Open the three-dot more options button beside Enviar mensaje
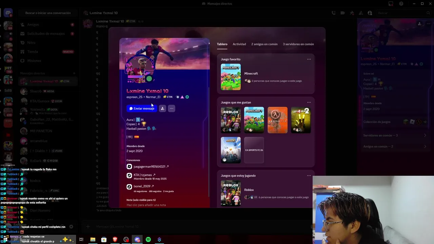Viewport: 434px width, 244px height. tap(172, 108)
